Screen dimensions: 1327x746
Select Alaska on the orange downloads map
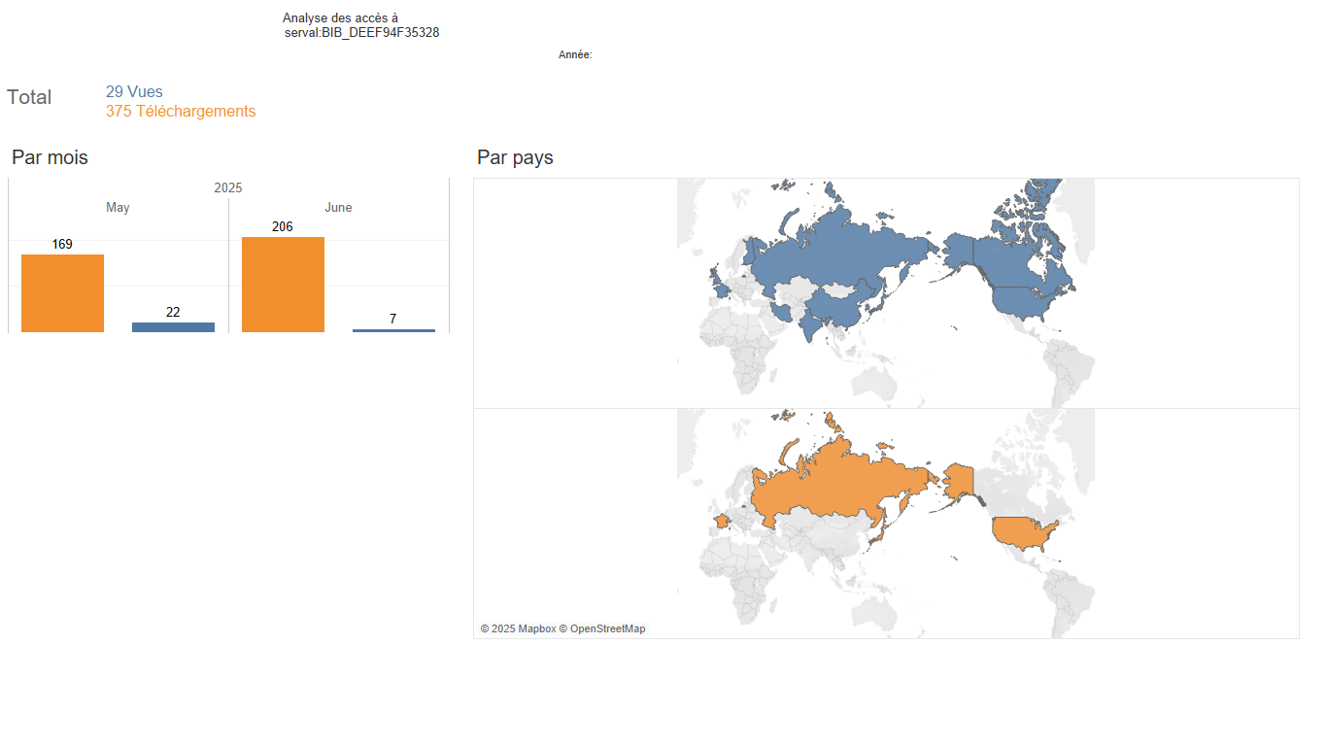(959, 480)
